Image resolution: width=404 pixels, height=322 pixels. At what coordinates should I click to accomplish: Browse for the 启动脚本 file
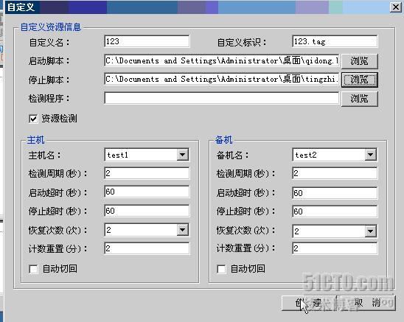click(360, 61)
